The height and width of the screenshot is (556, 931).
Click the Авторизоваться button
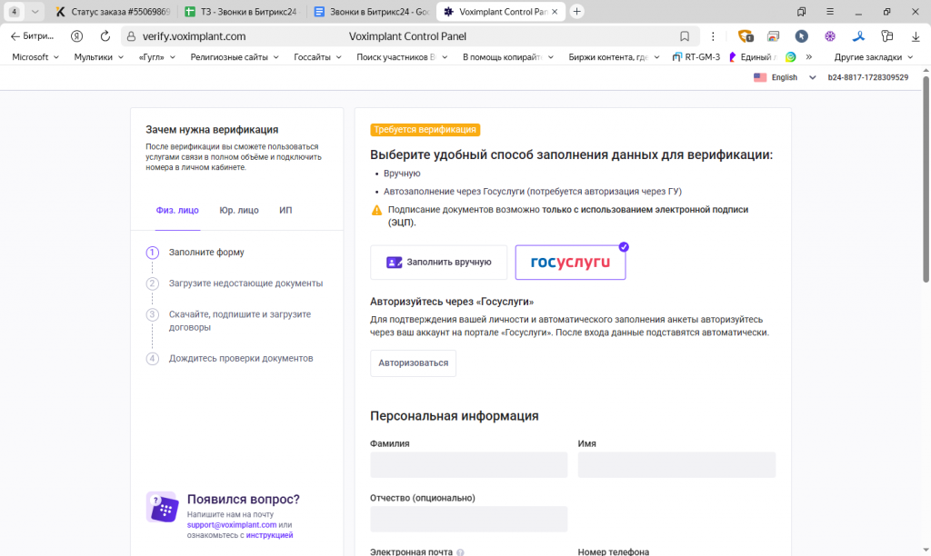[x=414, y=363]
